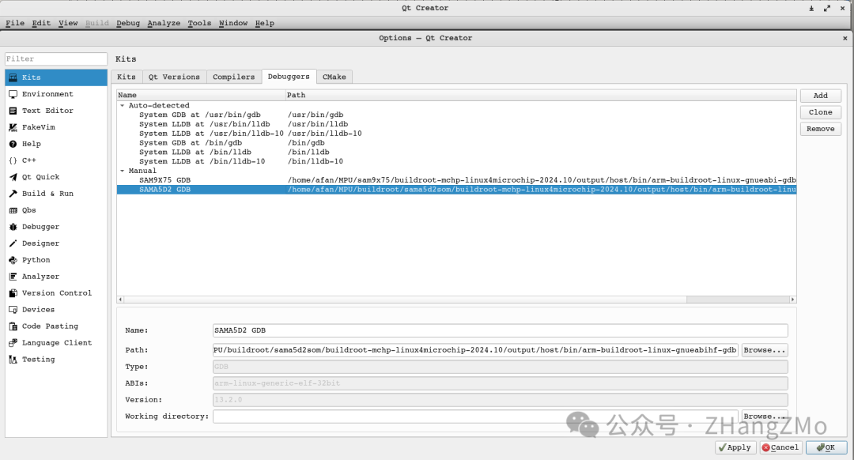The width and height of the screenshot is (854, 460).
Task: Open Version Control settings icon
Action: [x=13, y=293]
